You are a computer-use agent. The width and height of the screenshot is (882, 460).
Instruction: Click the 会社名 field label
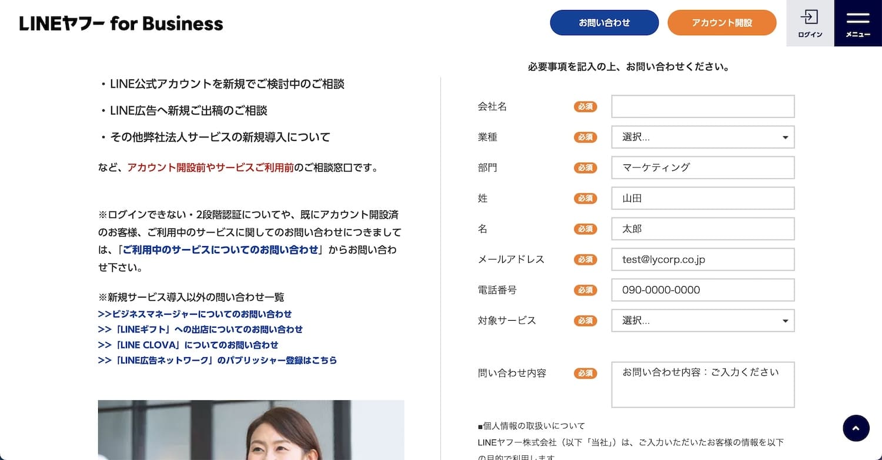[x=492, y=106]
